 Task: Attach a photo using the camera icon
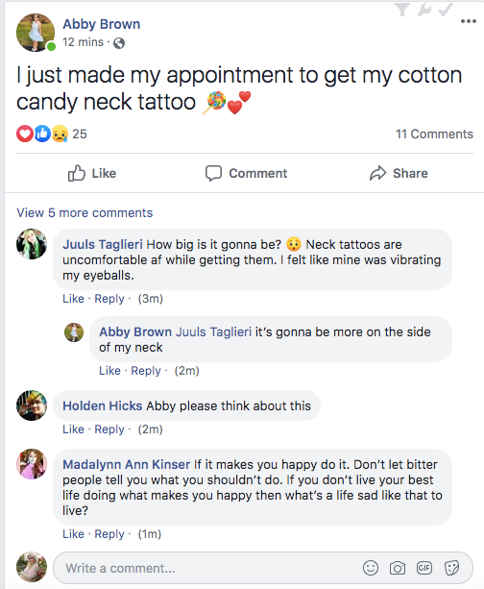[x=398, y=568]
